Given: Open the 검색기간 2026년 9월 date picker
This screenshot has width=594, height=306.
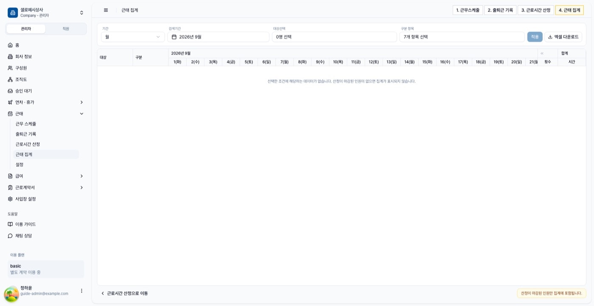Looking at the screenshot, I should coord(218,37).
